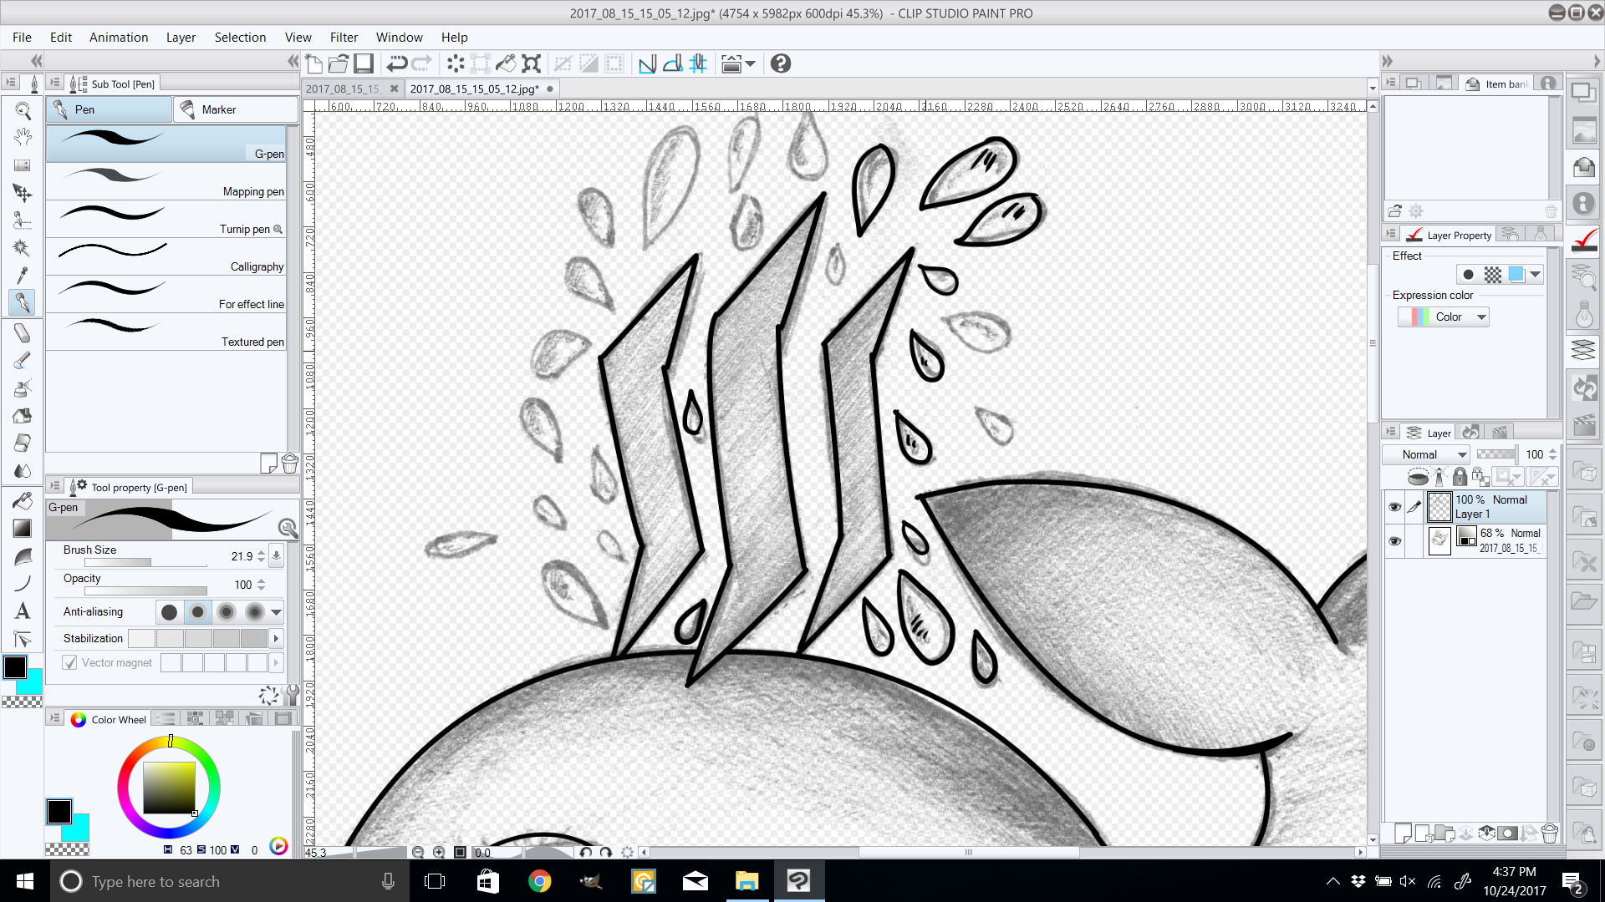
Task: Select second anti-aliasing option (weak)
Action: (197, 612)
